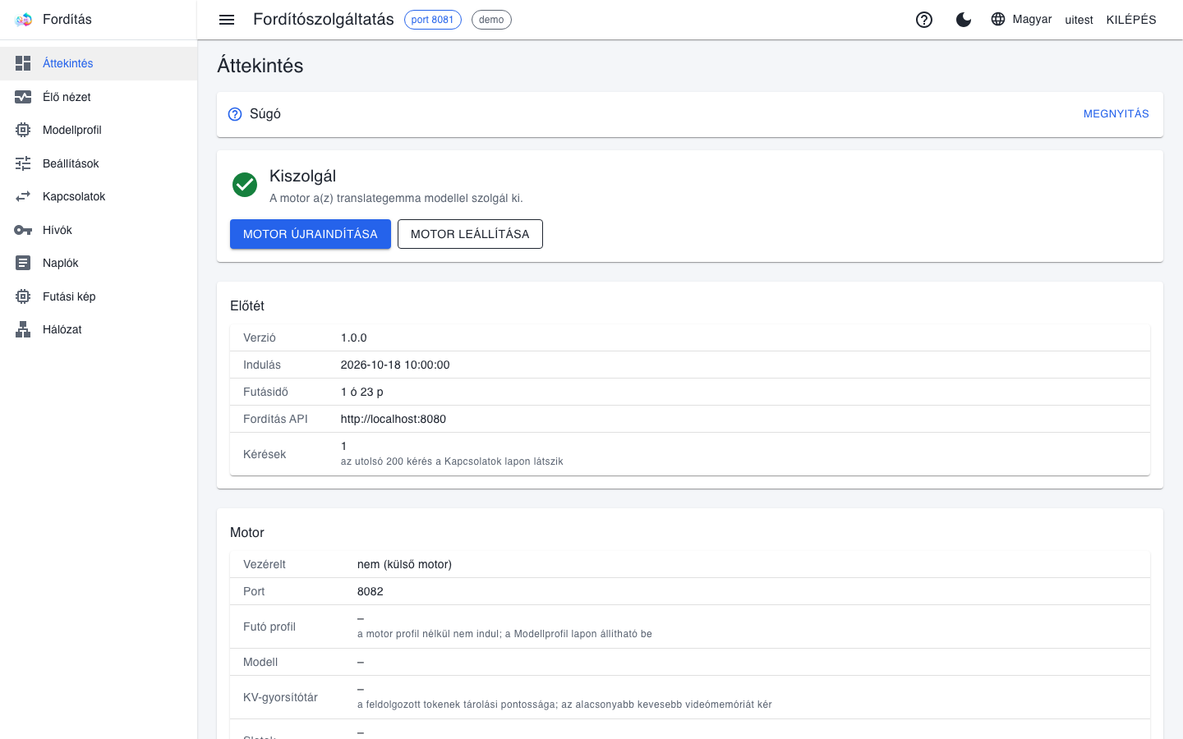Screen dimensions: 1183x739
Task: Click the Fordítás API address http://localhost:8080
Action: point(394,419)
